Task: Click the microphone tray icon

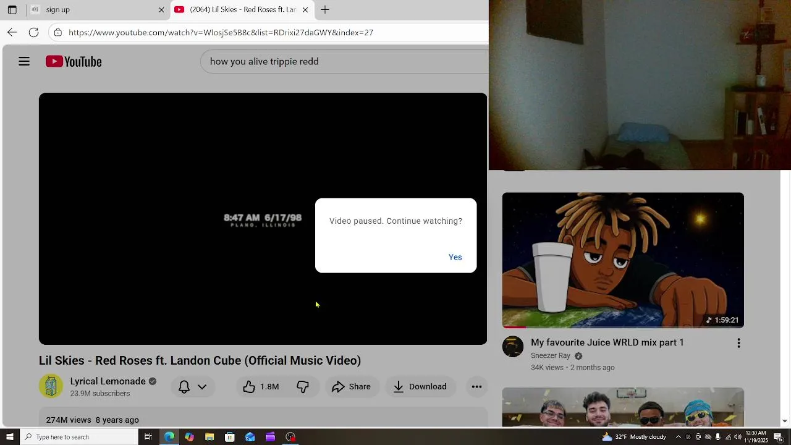Action: pyautogui.click(x=718, y=437)
